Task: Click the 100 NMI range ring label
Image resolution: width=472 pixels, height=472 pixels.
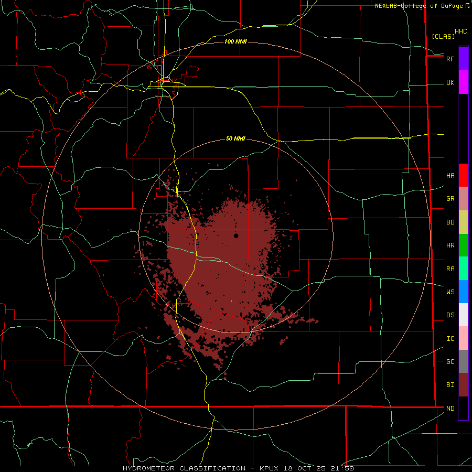Action: 235,41
